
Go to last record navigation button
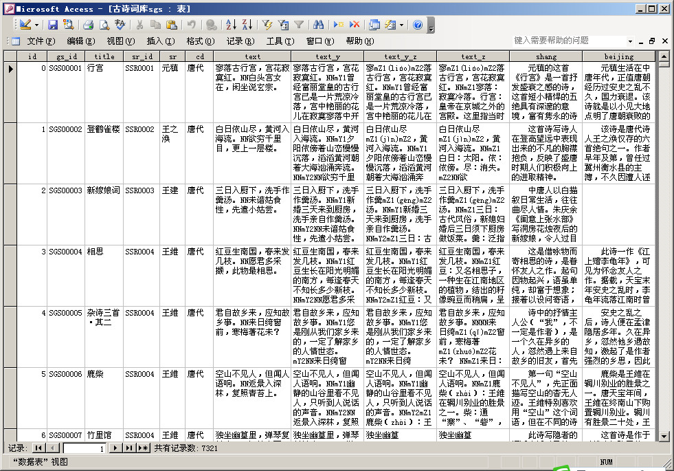point(129,448)
